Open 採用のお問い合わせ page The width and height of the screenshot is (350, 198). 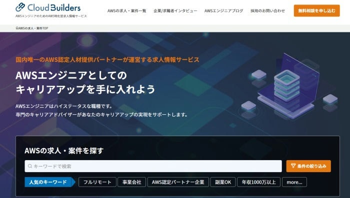click(267, 10)
